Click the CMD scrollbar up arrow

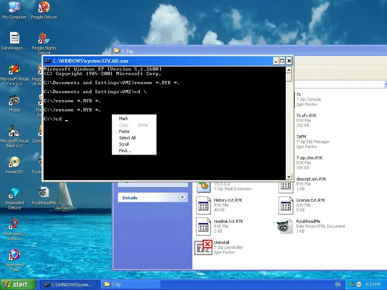click(289, 70)
